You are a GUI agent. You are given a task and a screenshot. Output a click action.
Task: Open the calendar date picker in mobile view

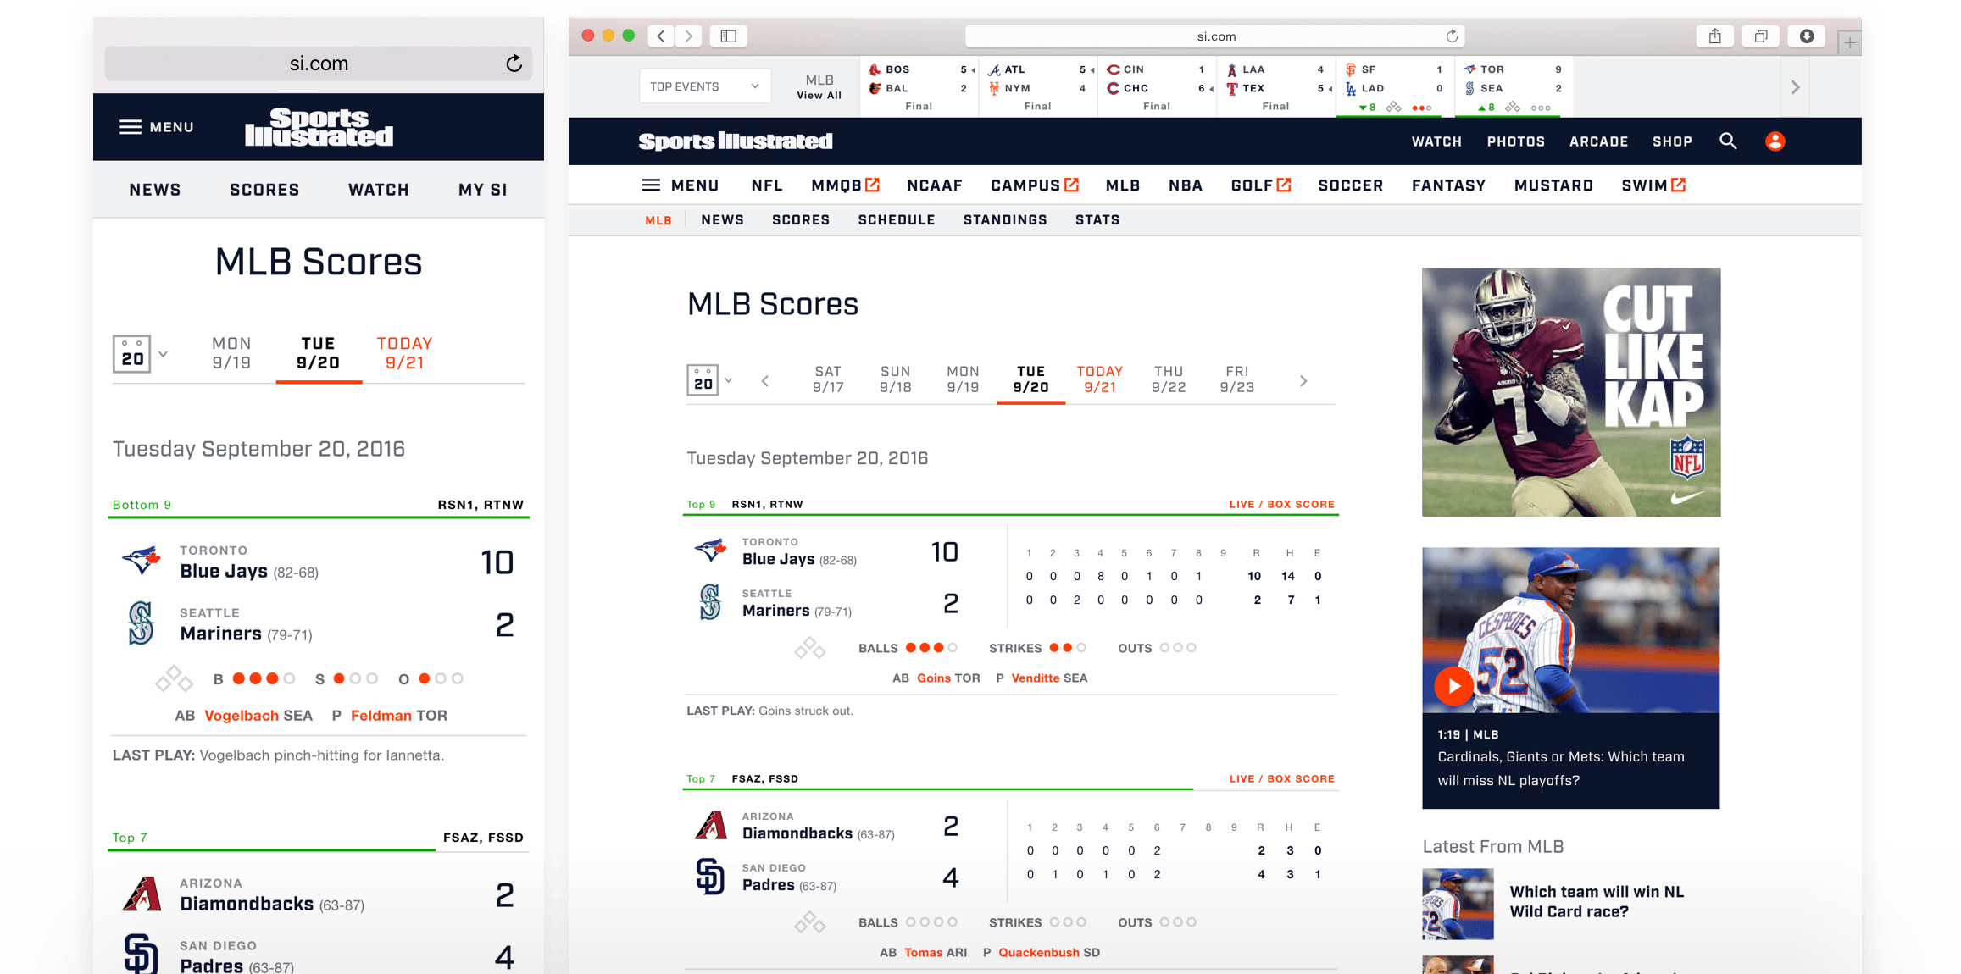point(131,354)
